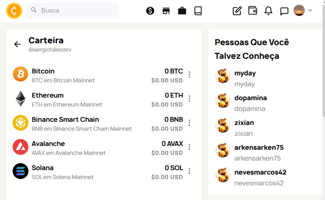Click the profile avatar in top bar

299,10
